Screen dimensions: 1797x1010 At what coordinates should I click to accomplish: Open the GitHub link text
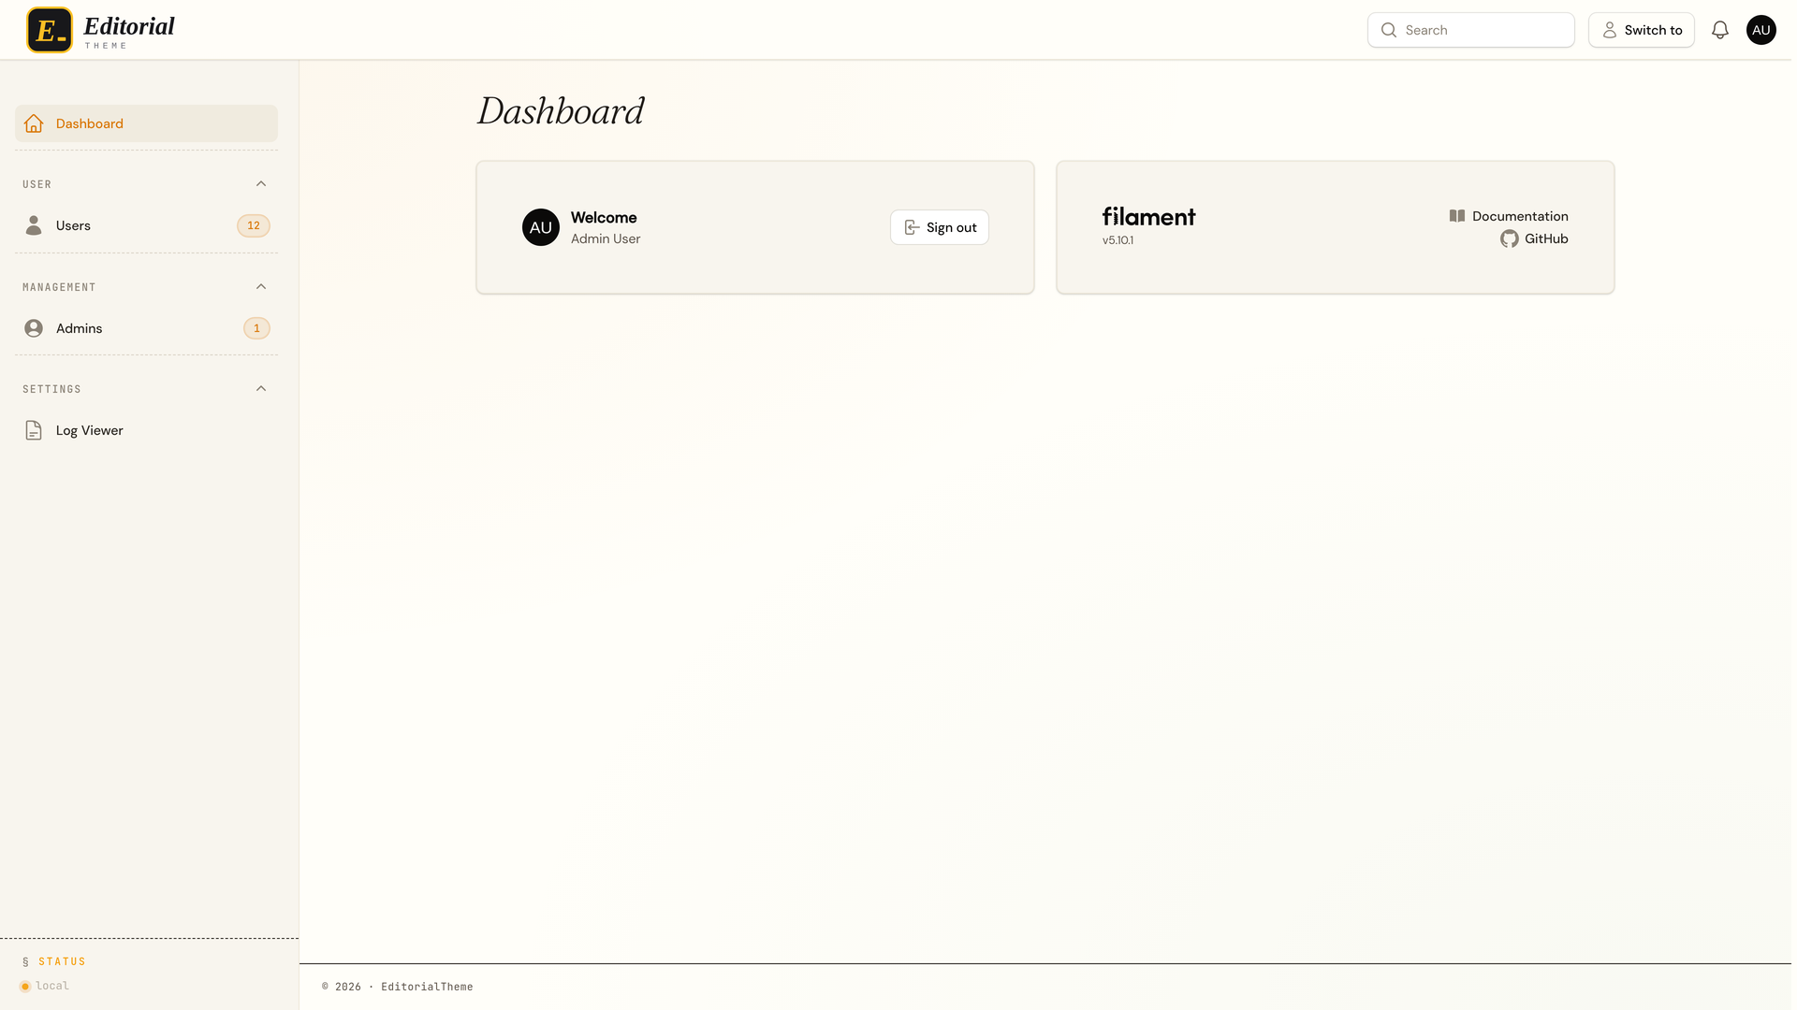point(1546,238)
